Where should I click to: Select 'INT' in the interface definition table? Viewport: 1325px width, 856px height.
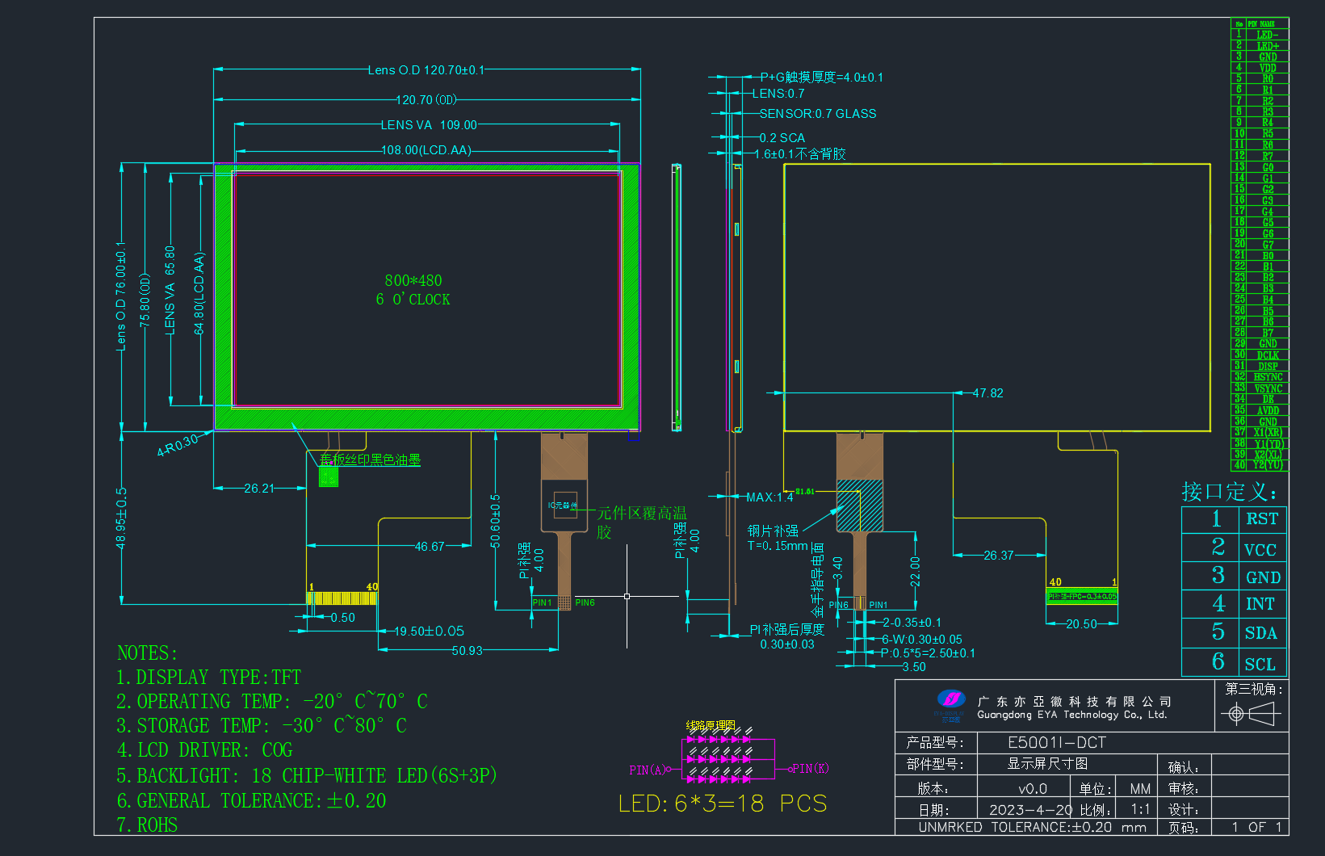coord(1260,604)
